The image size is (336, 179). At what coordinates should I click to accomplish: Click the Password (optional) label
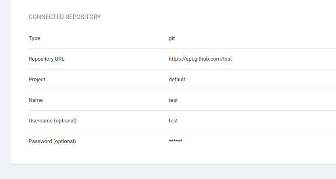52,141
